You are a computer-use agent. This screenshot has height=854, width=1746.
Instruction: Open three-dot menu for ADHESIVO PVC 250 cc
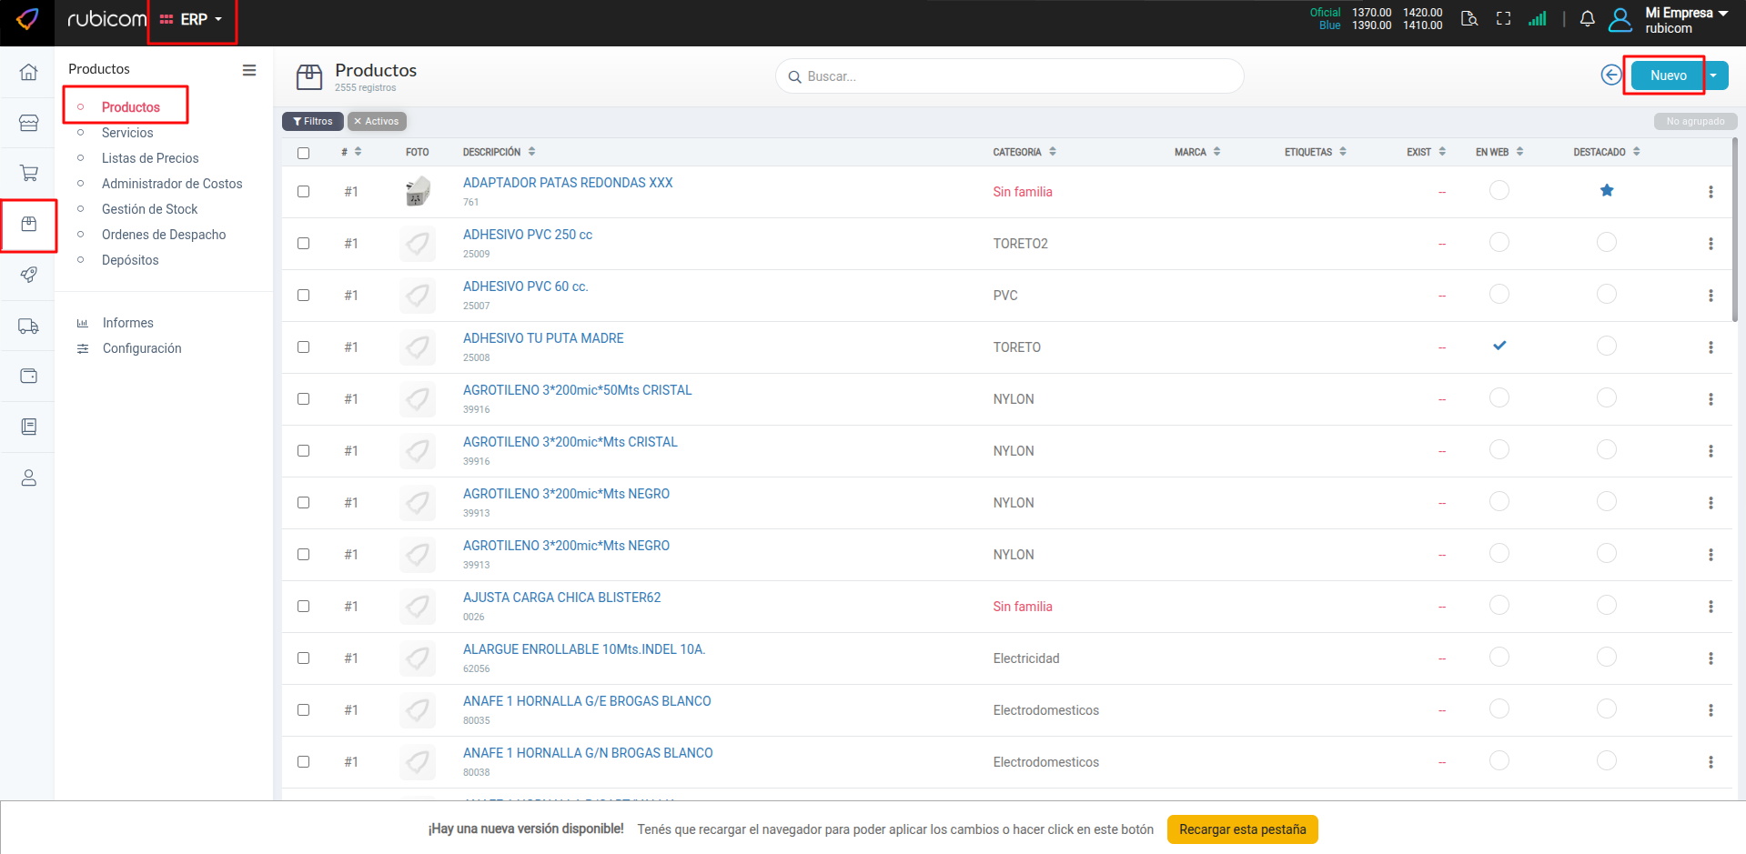click(1711, 244)
